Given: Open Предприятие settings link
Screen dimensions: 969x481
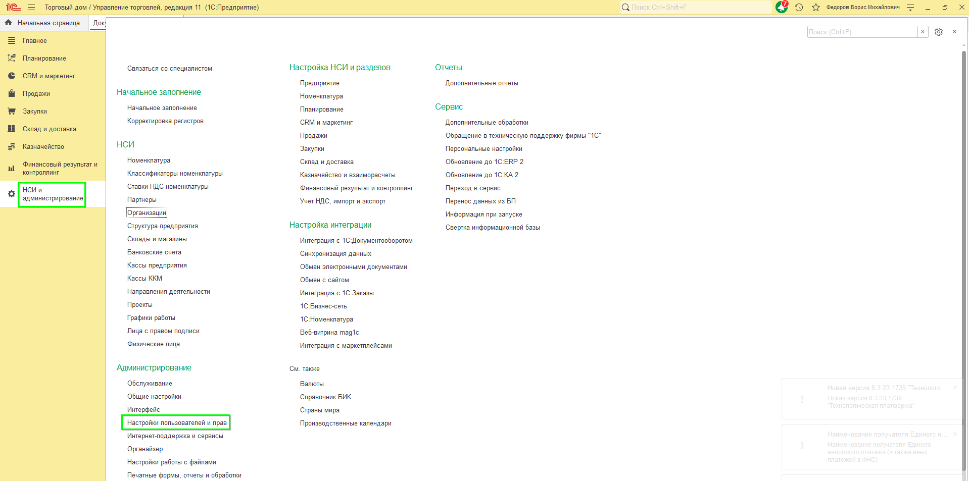Looking at the screenshot, I should pyautogui.click(x=320, y=83).
